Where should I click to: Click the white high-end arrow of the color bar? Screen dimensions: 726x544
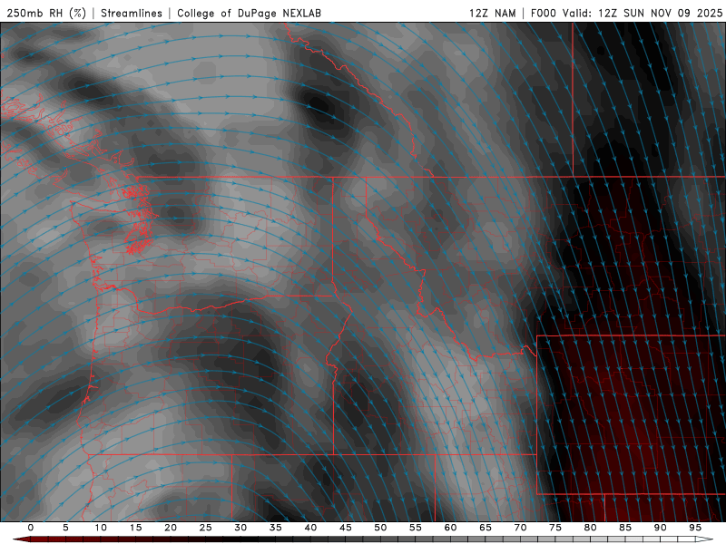coord(705,539)
